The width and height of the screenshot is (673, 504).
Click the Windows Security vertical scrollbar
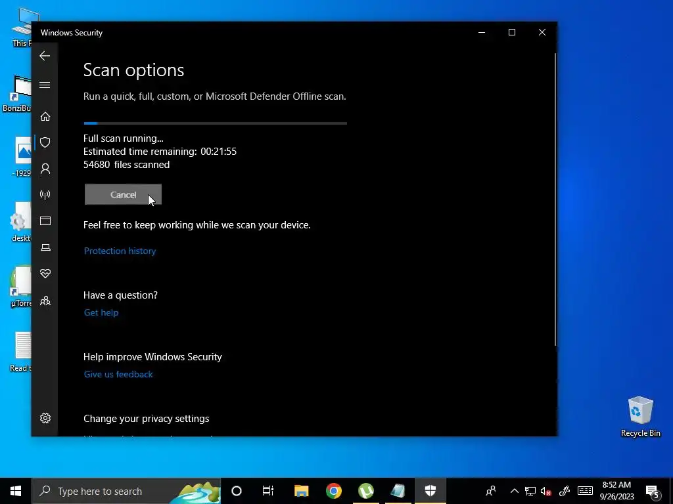click(555, 199)
